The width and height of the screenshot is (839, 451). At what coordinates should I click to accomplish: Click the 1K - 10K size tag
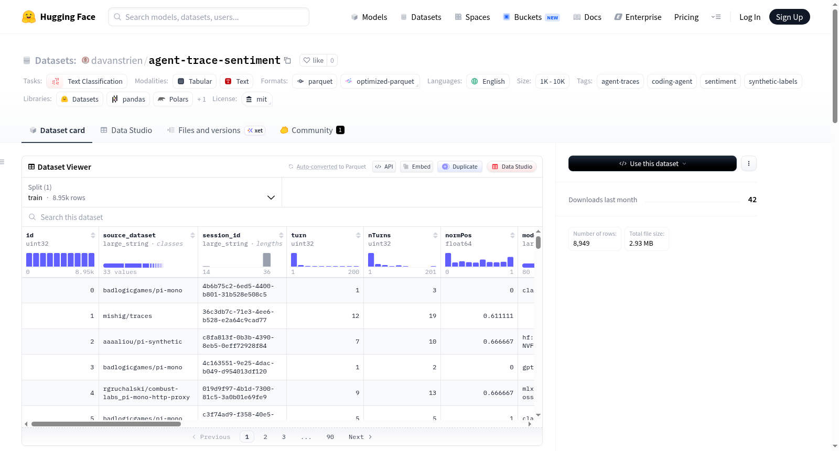pos(552,81)
